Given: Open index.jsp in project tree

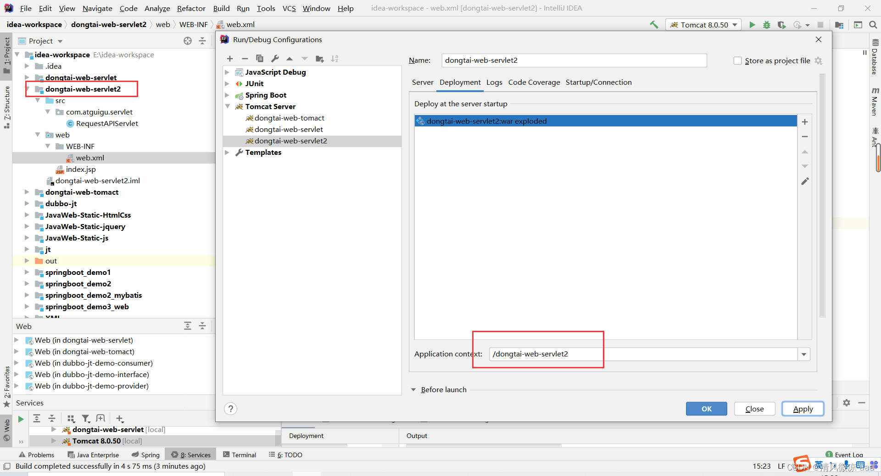Looking at the screenshot, I should pyautogui.click(x=81, y=169).
